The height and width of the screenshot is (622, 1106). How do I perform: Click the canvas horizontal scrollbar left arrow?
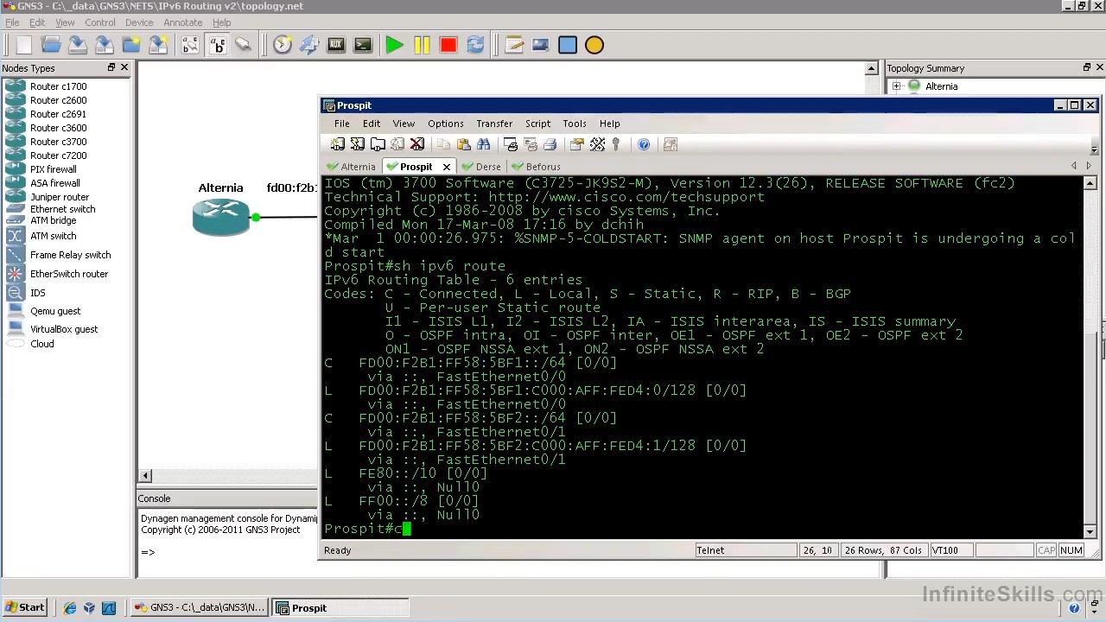146,476
